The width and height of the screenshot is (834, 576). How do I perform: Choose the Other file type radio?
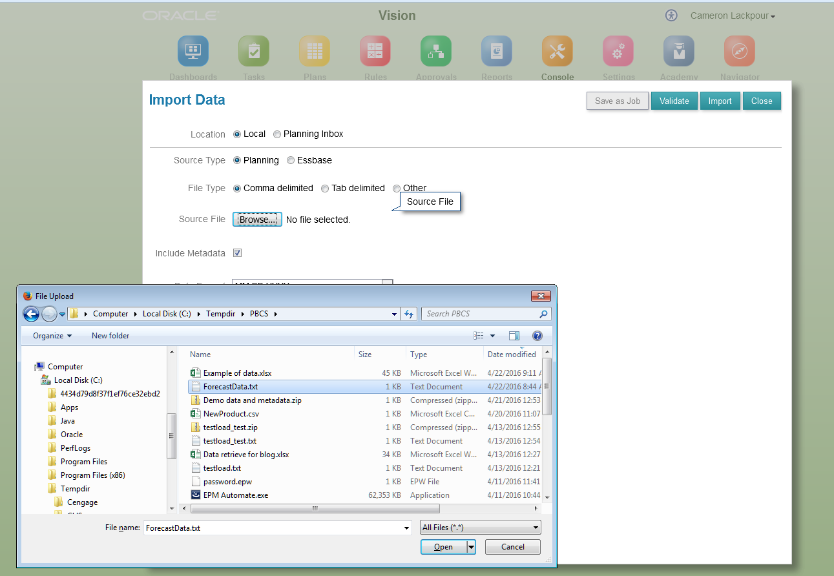tap(397, 189)
